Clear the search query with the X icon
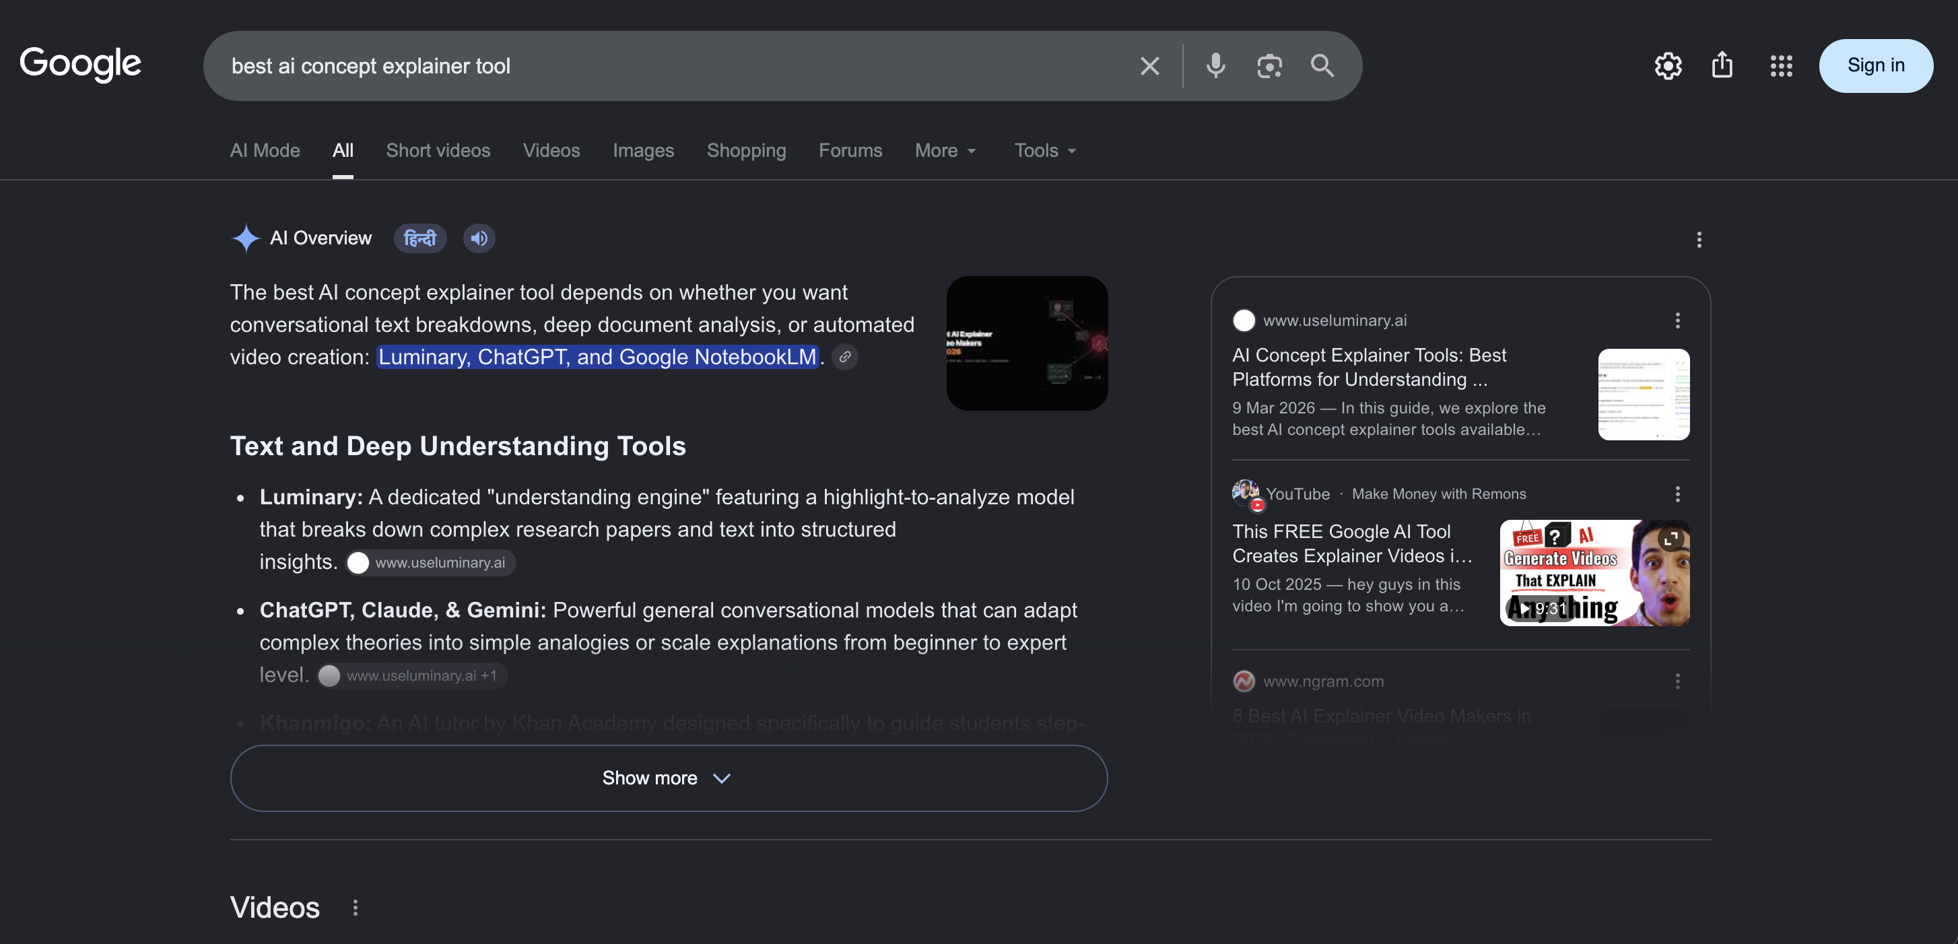1958x944 pixels. (x=1149, y=66)
